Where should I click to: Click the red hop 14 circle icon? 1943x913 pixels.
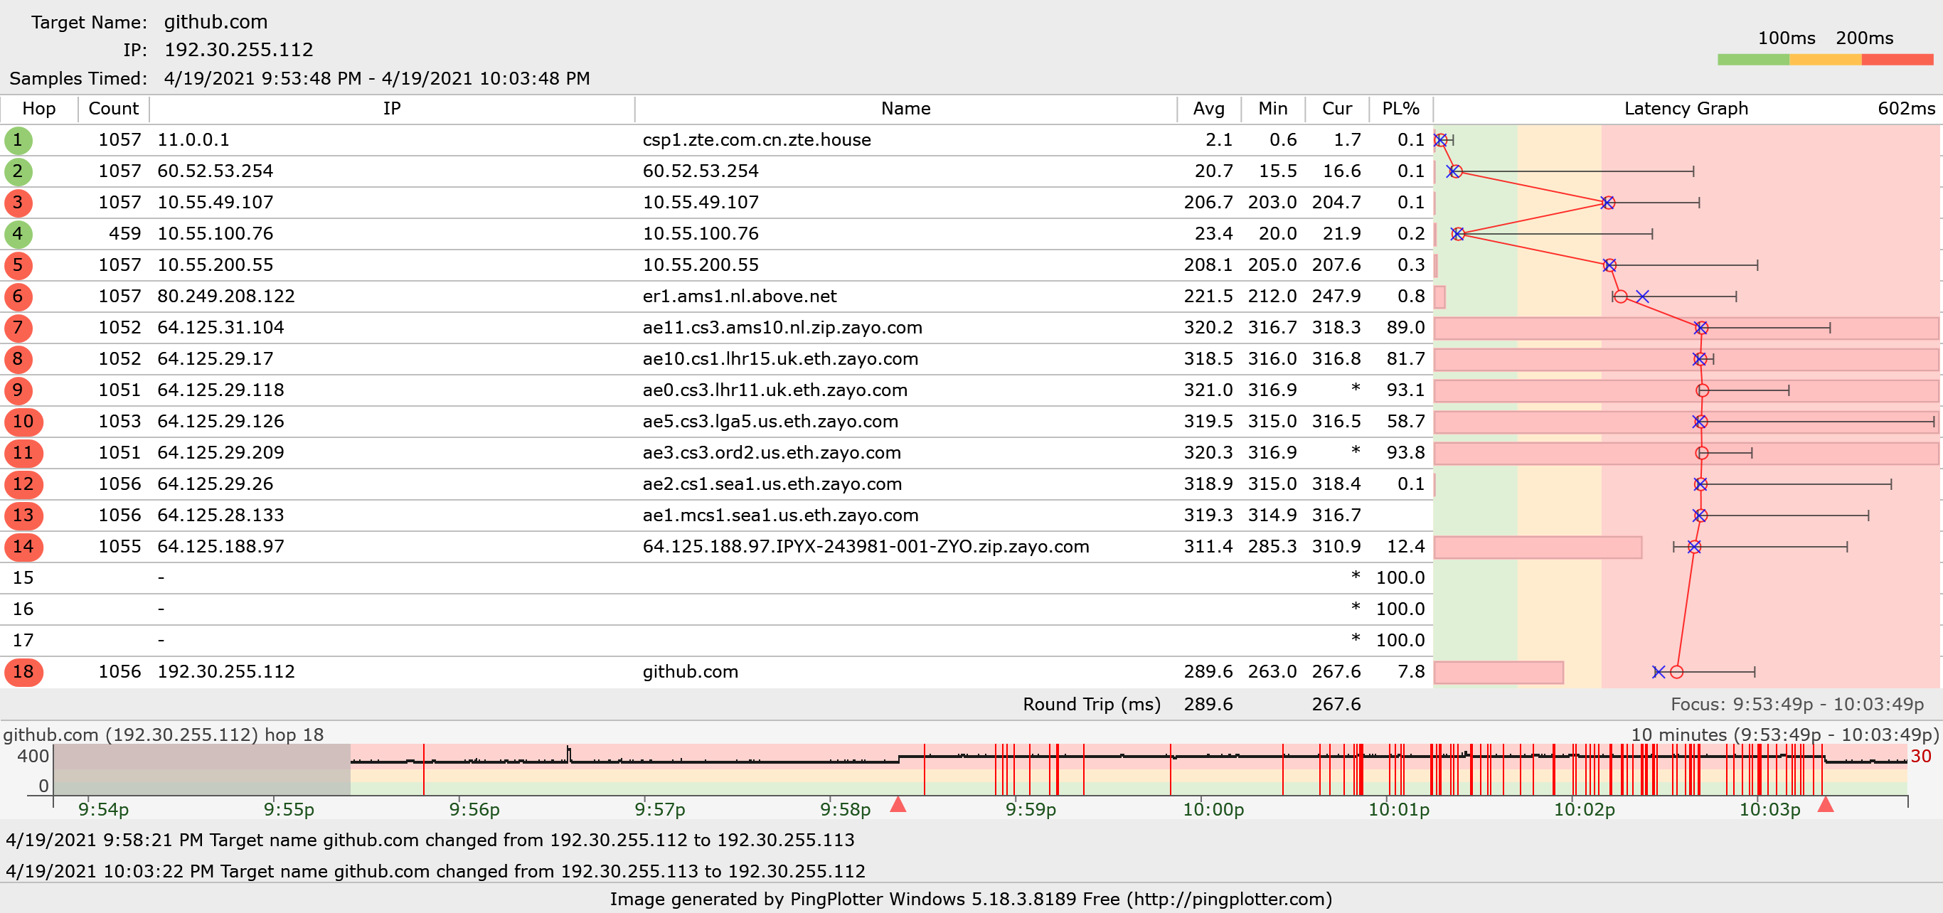pyautogui.click(x=23, y=547)
